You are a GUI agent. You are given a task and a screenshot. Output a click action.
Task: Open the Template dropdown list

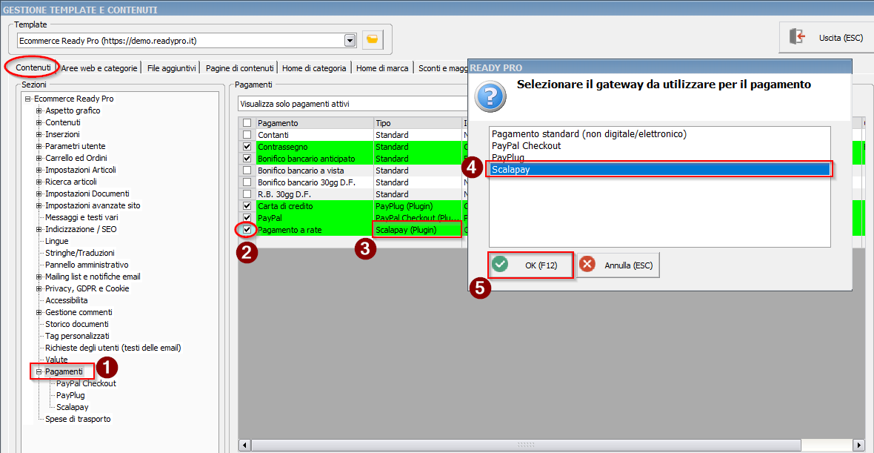pyautogui.click(x=350, y=40)
